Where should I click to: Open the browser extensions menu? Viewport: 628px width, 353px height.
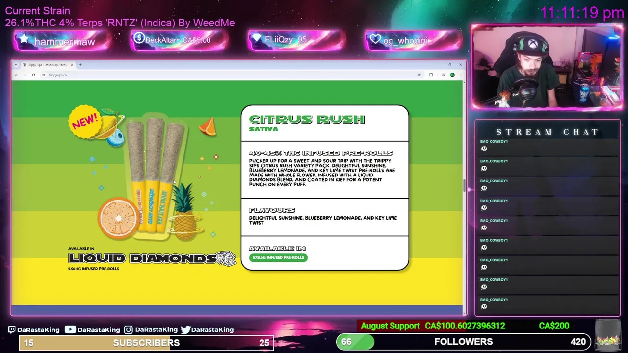tap(431, 75)
